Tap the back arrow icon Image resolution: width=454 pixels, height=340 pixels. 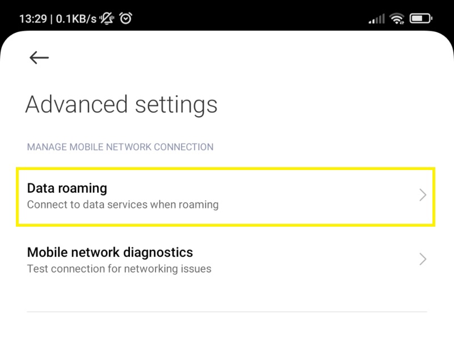pos(39,57)
